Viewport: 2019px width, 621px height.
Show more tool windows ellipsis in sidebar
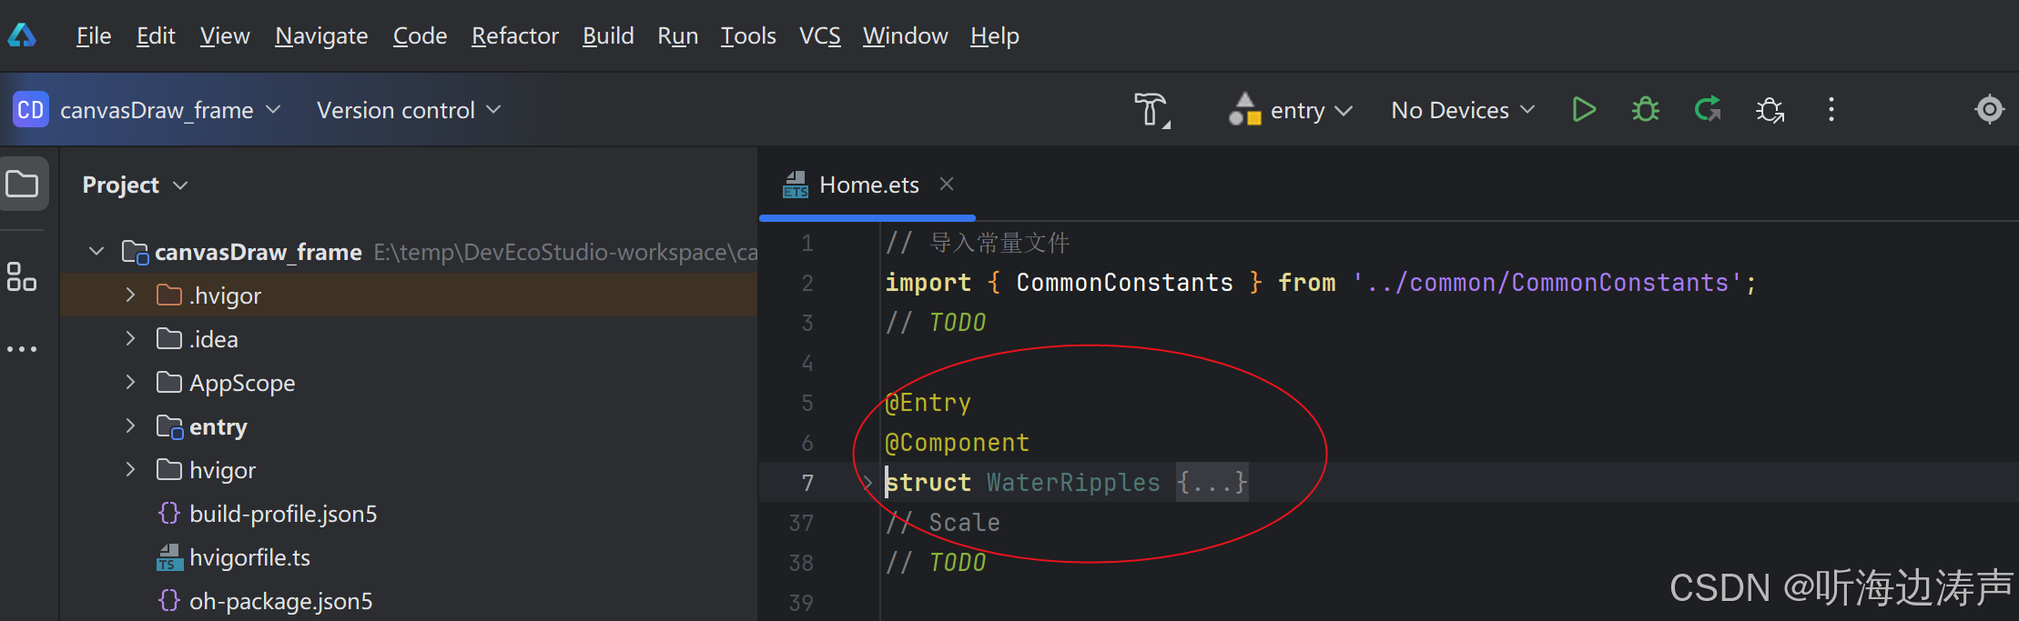tap(22, 348)
